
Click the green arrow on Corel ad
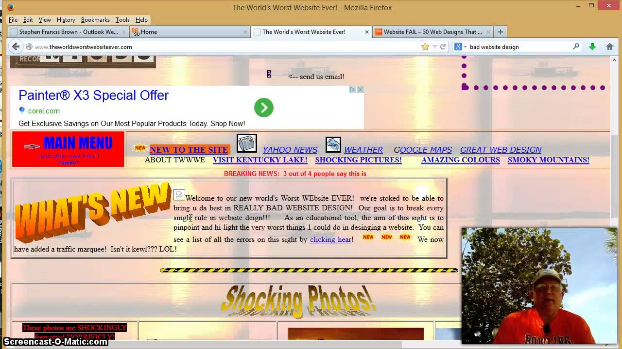click(x=264, y=108)
